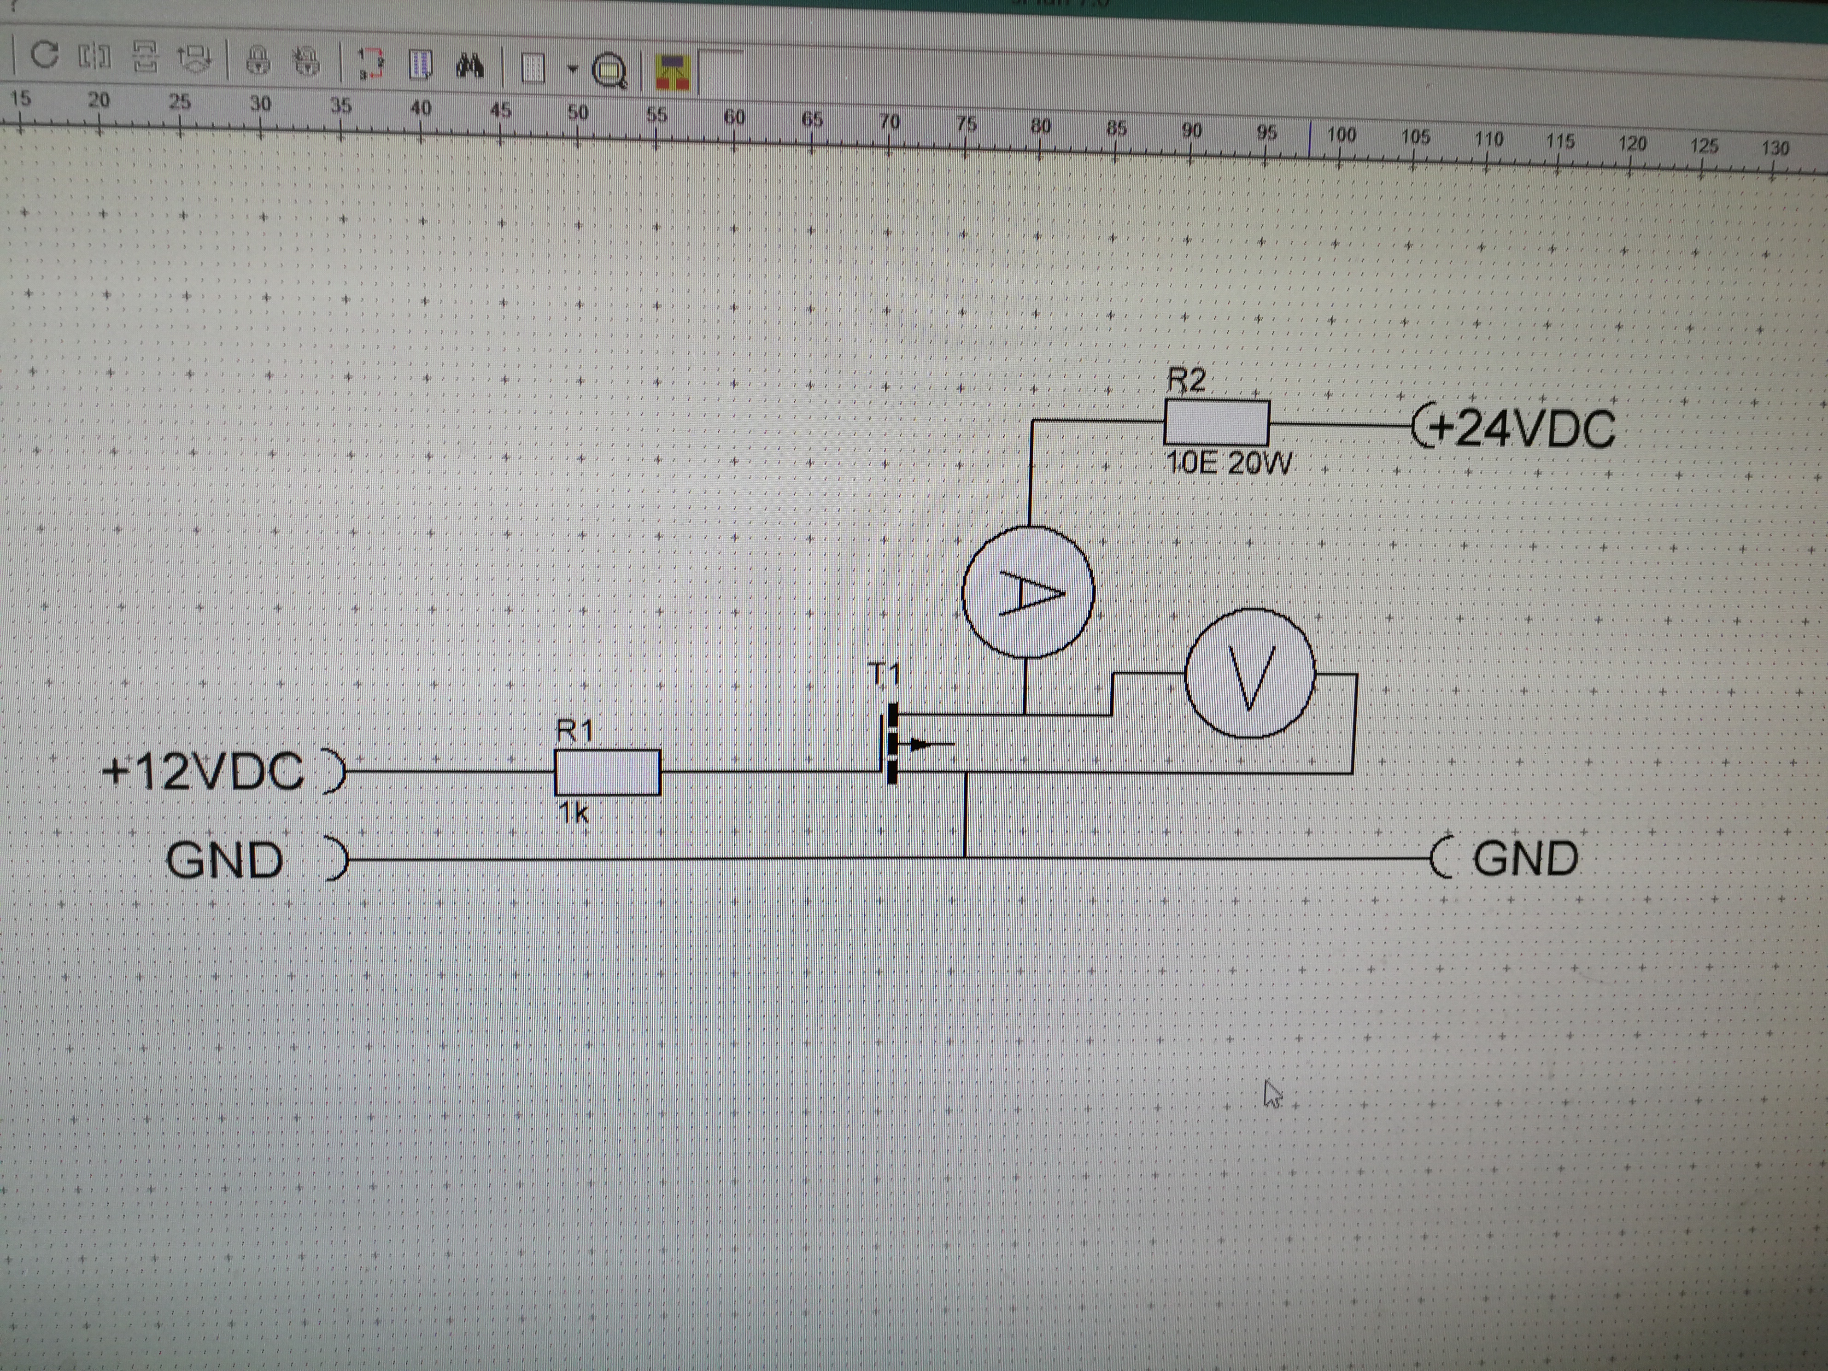1828x1371 pixels.
Task: Click the send to front/back icon
Action: pyautogui.click(x=195, y=59)
